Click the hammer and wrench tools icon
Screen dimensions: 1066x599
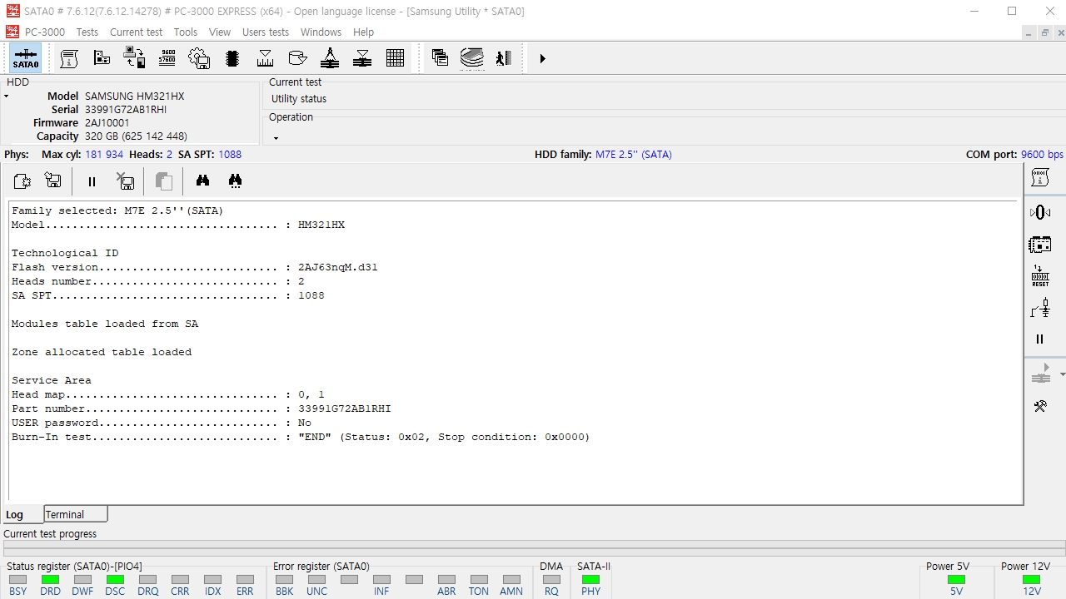[1040, 406]
